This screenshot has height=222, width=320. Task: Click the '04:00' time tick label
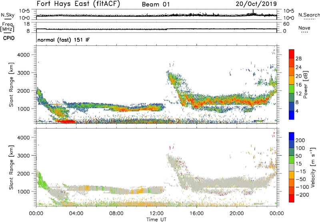coord(76,214)
